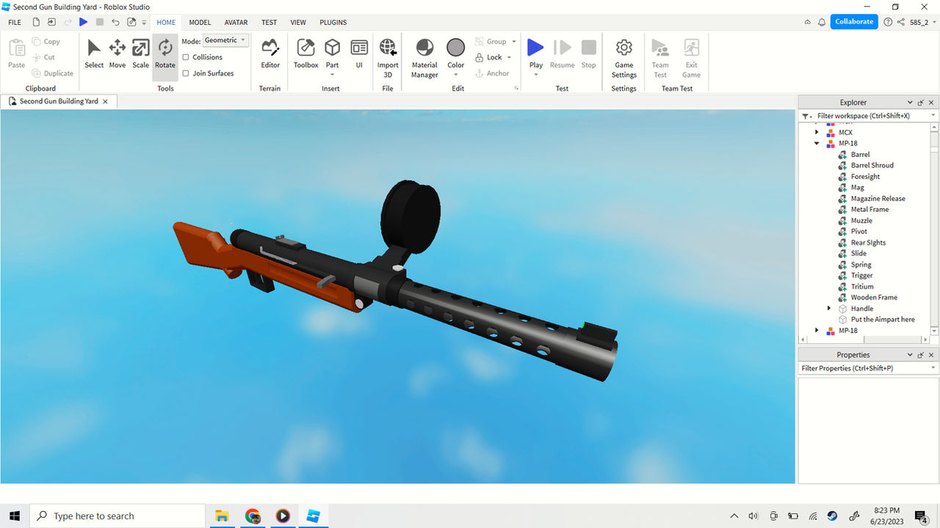Image resolution: width=940 pixels, height=528 pixels.
Task: Activate the Scale tool
Action: click(x=140, y=55)
